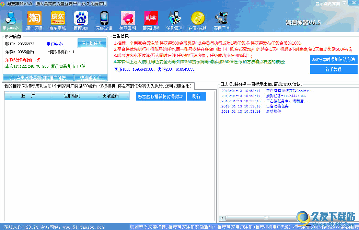Click the 正在接任务 button
Image resolution: width=359 pixels, height=230 pixels.
[x=92, y=43]
